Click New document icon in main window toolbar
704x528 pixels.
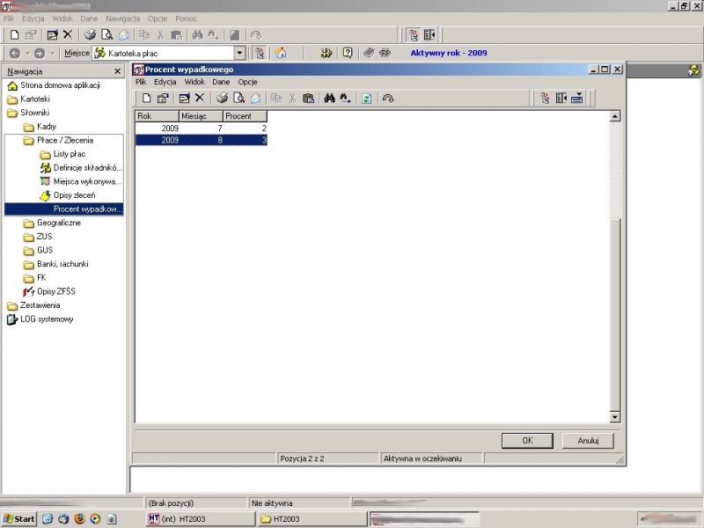point(14,35)
